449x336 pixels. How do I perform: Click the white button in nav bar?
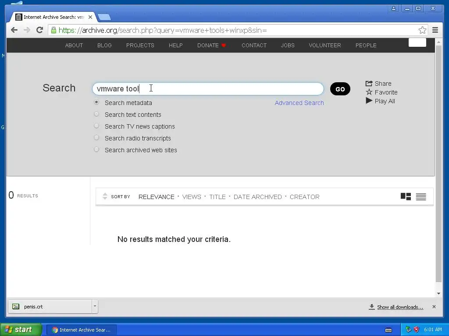tap(417, 42)
